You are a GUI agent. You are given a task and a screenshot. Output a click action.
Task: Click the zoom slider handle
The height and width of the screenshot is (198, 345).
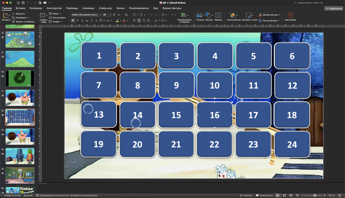[315, 195]
